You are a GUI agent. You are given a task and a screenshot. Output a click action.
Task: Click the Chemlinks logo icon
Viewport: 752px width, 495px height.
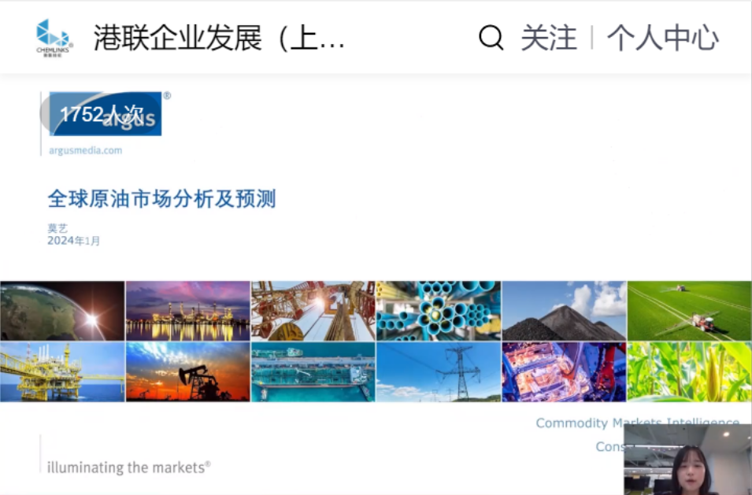click(54, 37)
